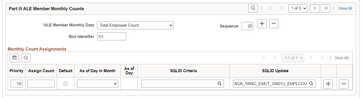Viewport: 362px width, 98px height.
Task: Open lookup for SQLID Update field
Action: tap(311, 84)
